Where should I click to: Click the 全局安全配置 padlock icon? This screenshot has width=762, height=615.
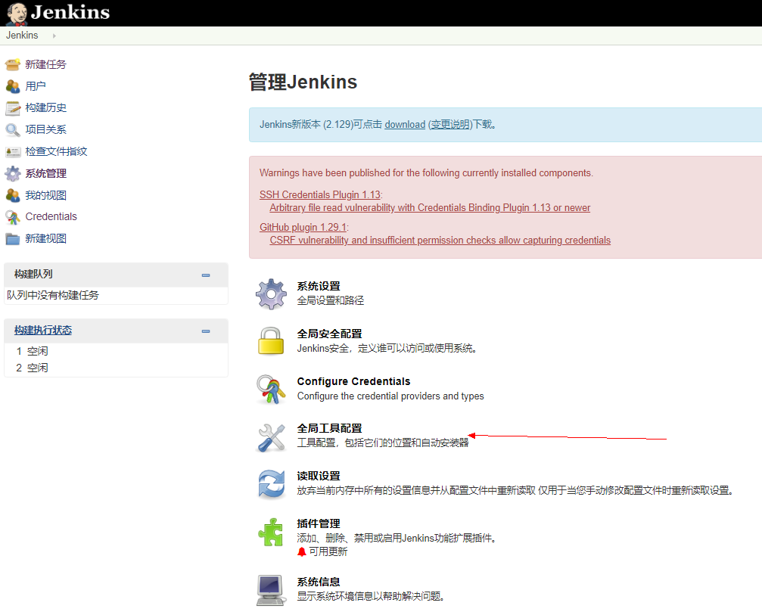coord(271,340)
